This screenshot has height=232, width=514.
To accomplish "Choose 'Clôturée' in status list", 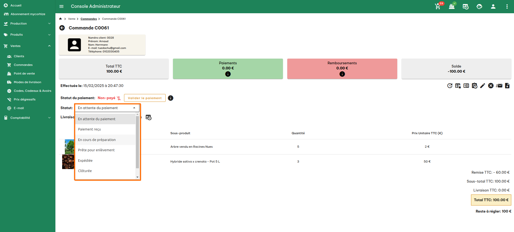I will click(x=105, y=171).
